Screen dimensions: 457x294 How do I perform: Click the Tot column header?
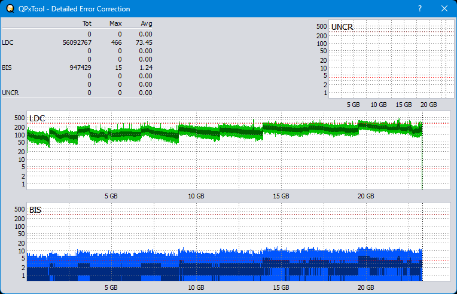click(87, 23)
